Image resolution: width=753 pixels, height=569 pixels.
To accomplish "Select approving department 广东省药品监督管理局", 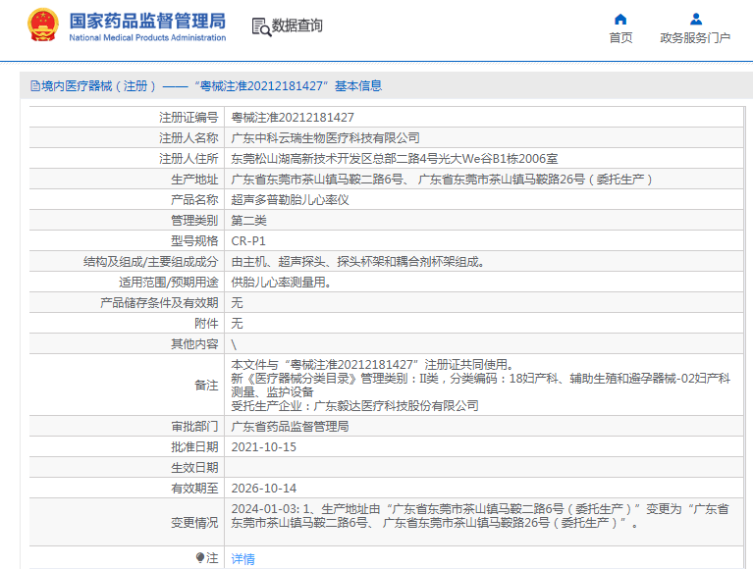I will 290,427.
